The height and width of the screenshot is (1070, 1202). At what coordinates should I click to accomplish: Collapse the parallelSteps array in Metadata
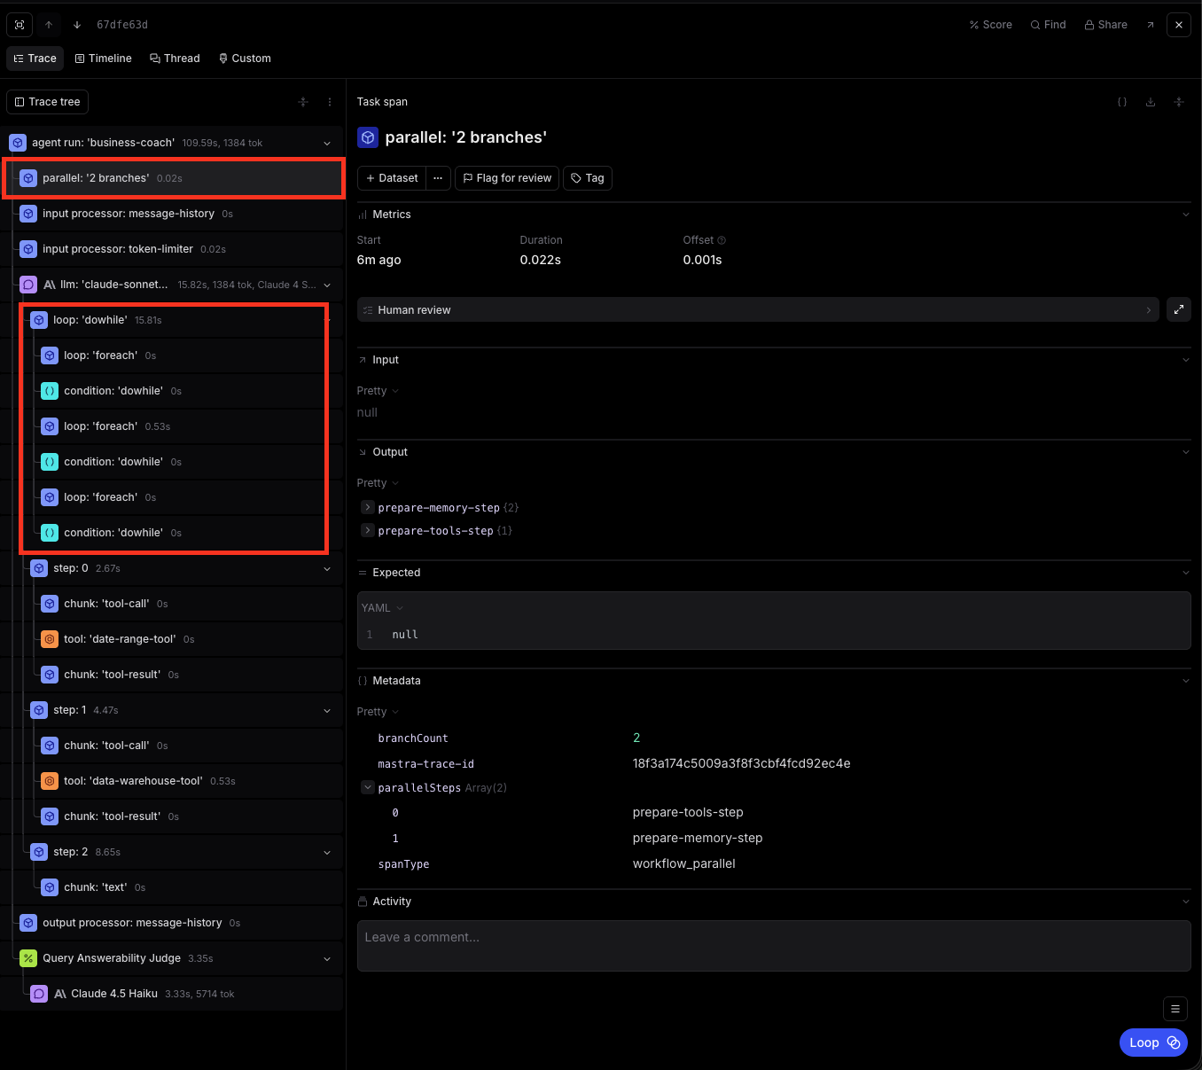[x=367, y=787]
